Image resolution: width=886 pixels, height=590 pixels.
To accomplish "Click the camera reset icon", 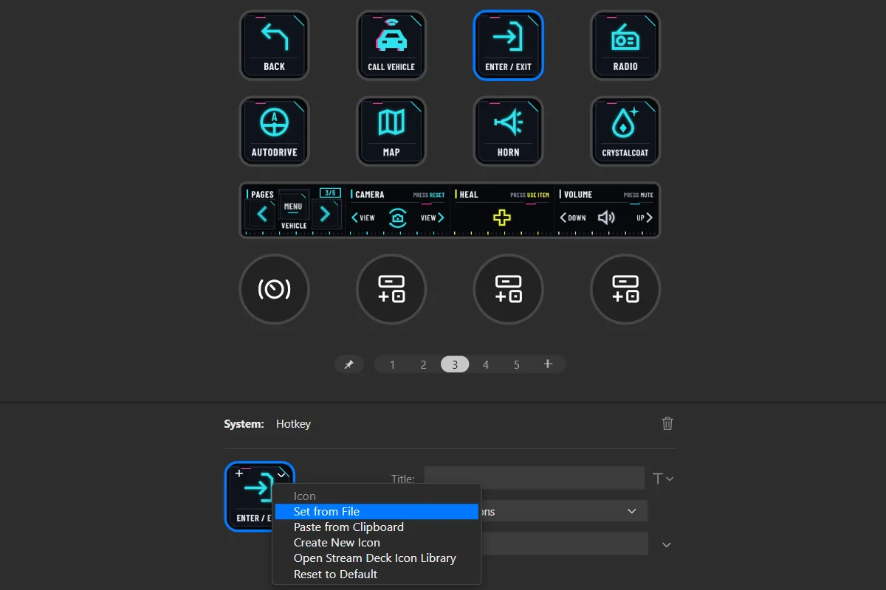I will tap(398, 218).
